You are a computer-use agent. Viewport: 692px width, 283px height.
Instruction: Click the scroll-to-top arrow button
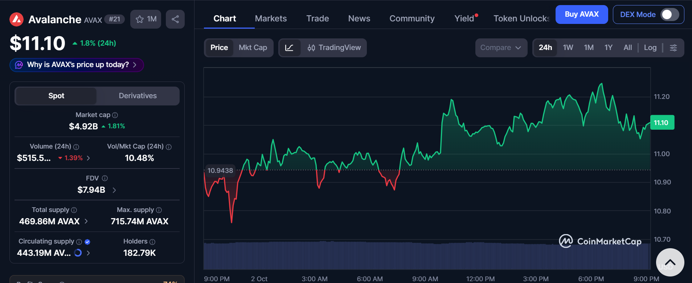(x=670, y=262)
